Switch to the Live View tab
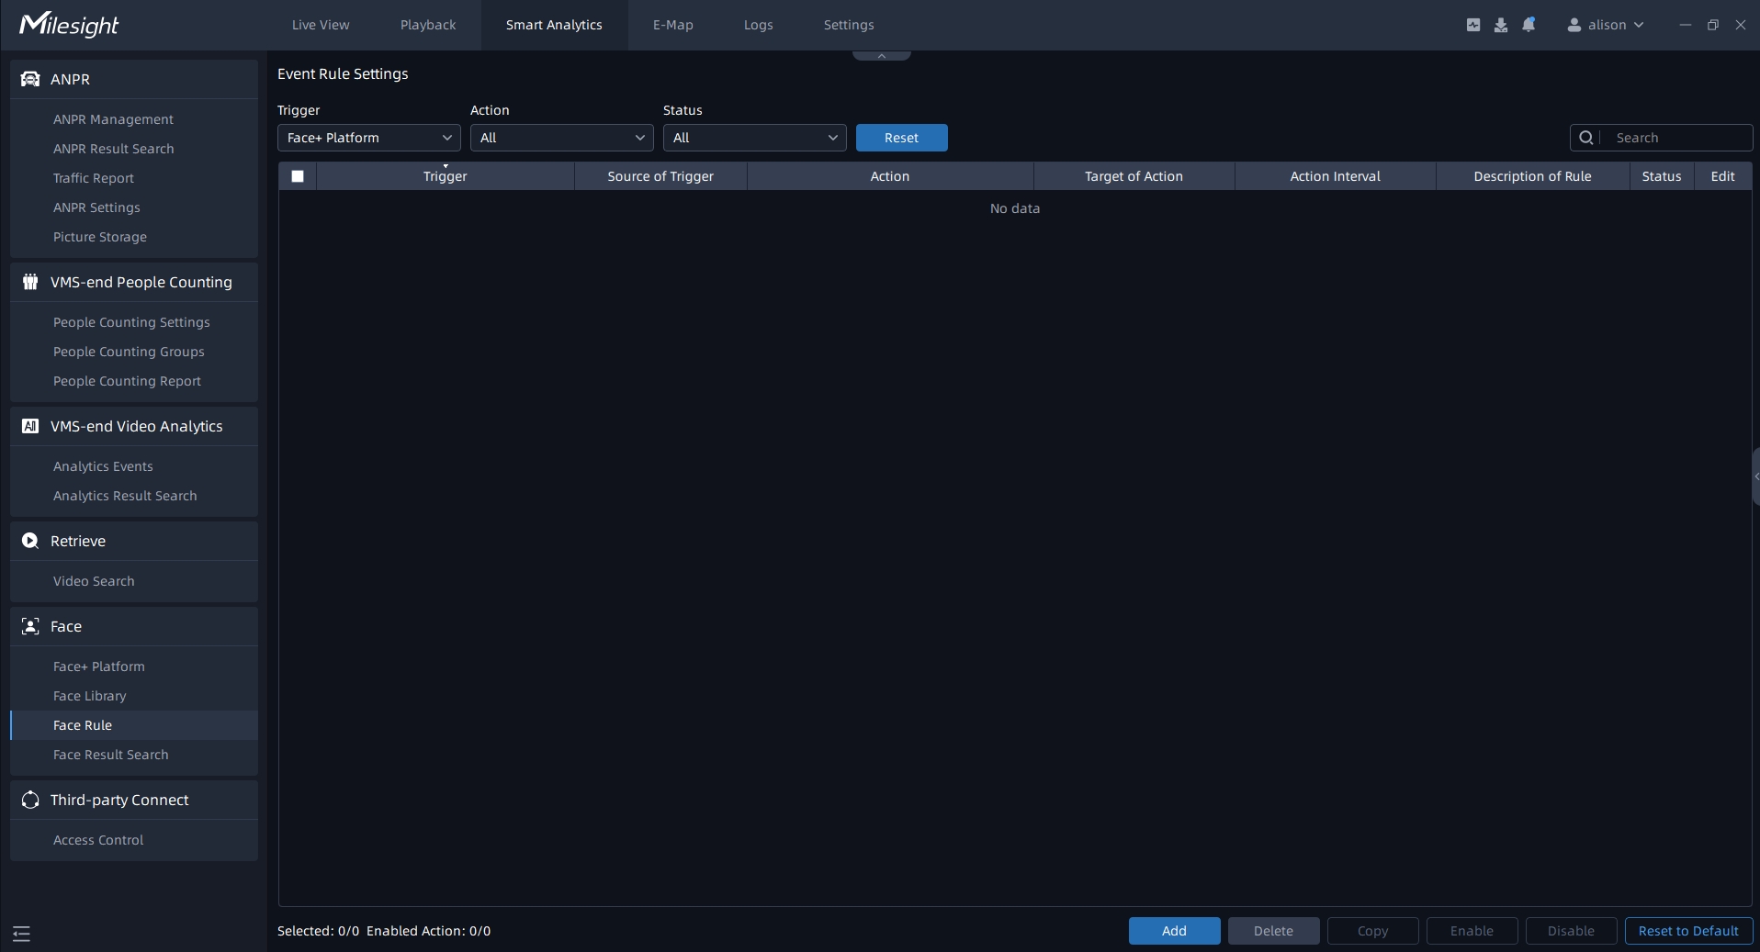Screen dimensions: 1760x952 (321, 25)
